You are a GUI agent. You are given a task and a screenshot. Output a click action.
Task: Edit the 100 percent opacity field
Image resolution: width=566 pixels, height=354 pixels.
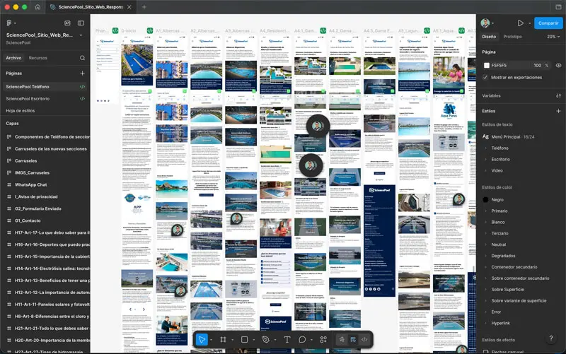[538, 65]
